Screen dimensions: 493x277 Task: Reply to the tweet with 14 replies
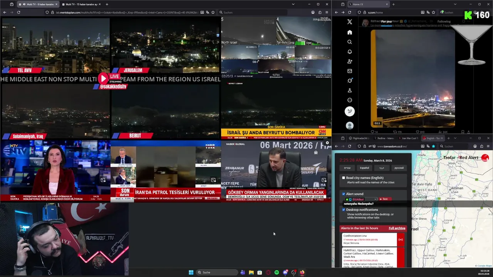point(374,132)
